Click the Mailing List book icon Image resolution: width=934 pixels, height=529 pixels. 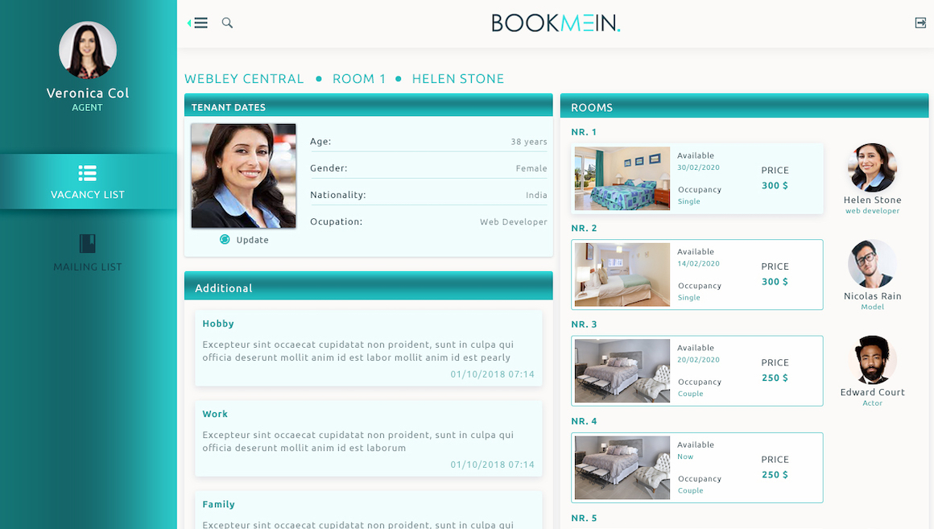click(88, 243)
